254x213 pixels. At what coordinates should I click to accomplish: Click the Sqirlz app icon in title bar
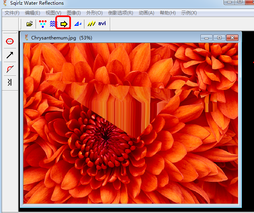pos(5,3)
